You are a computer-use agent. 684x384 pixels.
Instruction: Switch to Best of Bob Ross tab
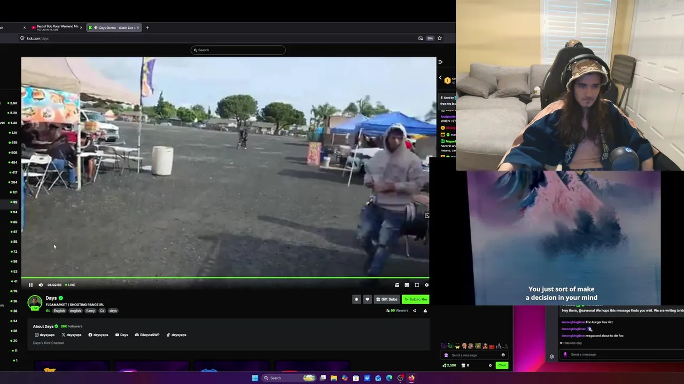click(x=57, y=27)
